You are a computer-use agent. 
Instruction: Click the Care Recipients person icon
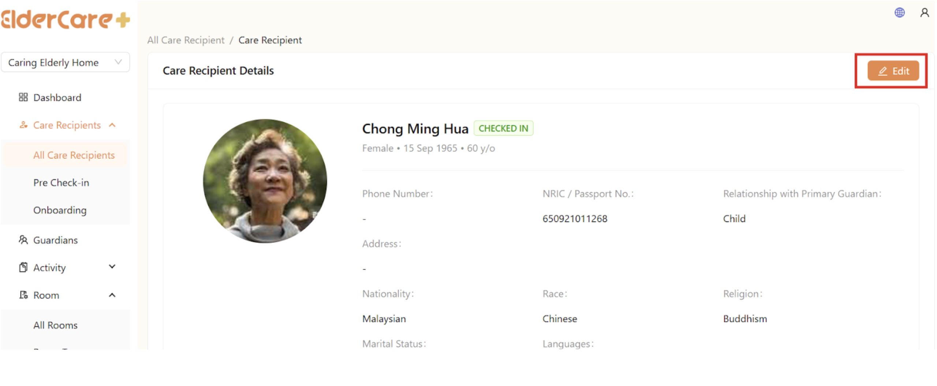pos(23,125)
